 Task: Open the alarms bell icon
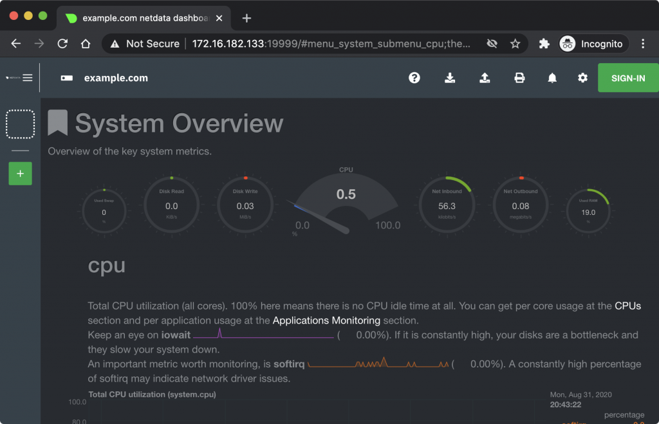(x=552, y=78)
